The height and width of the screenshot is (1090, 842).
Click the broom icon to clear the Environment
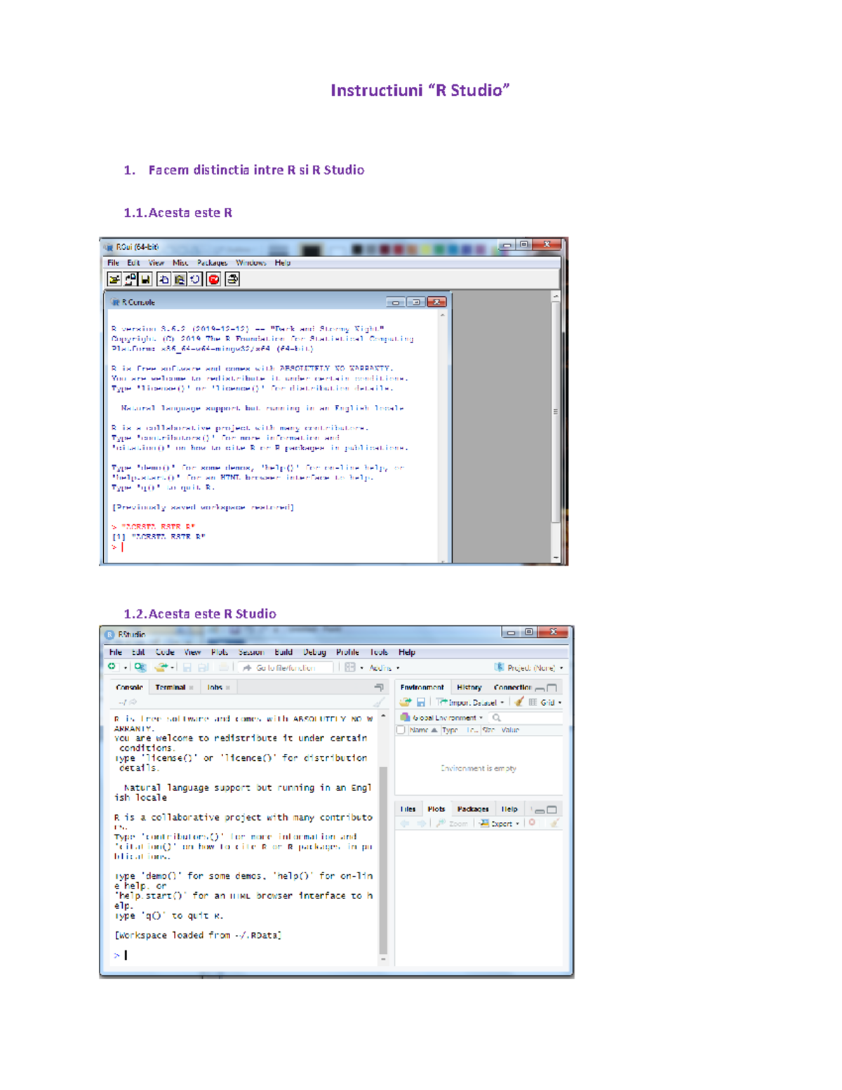point(519,702)
